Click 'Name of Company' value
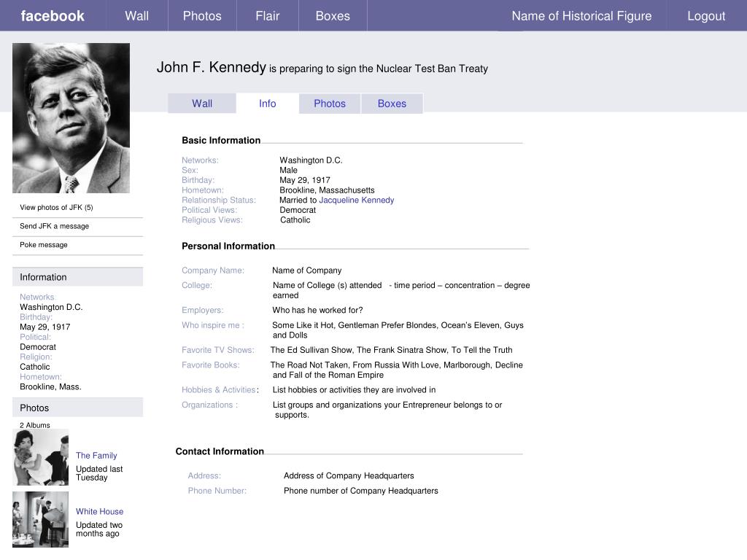The height and width of the screenshot is (560, 747). point(307,271)
